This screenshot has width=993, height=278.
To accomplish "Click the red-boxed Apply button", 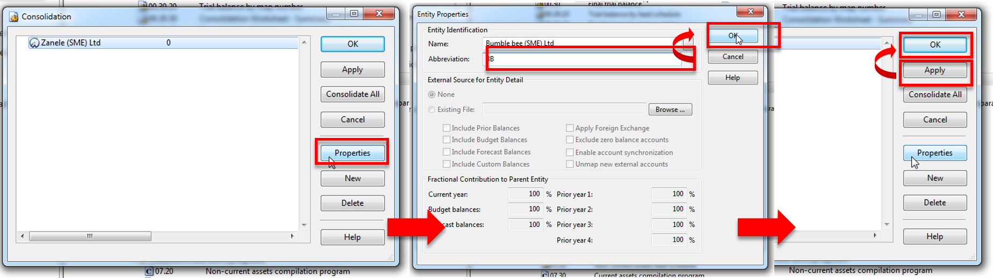I will [x=934, y=70].
